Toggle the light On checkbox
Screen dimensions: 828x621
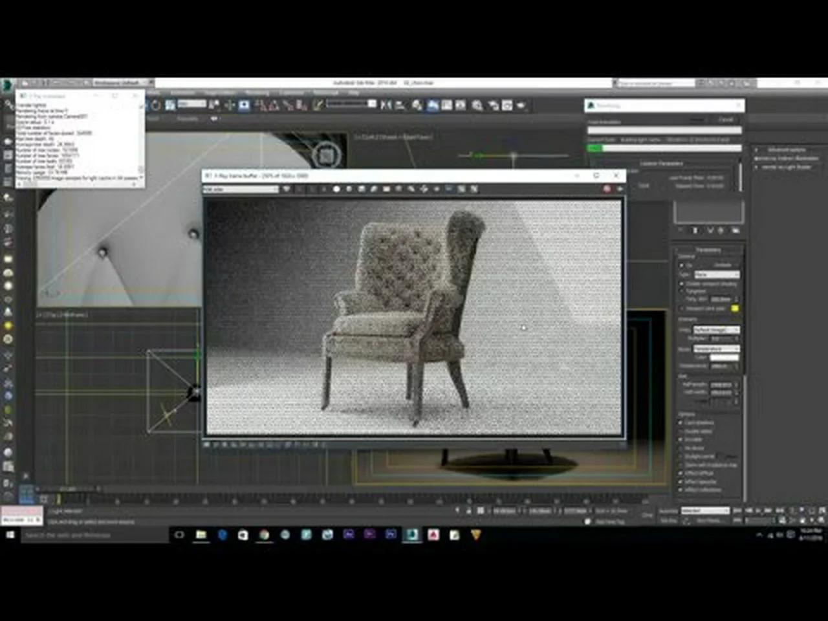click(x=681, y=265)
